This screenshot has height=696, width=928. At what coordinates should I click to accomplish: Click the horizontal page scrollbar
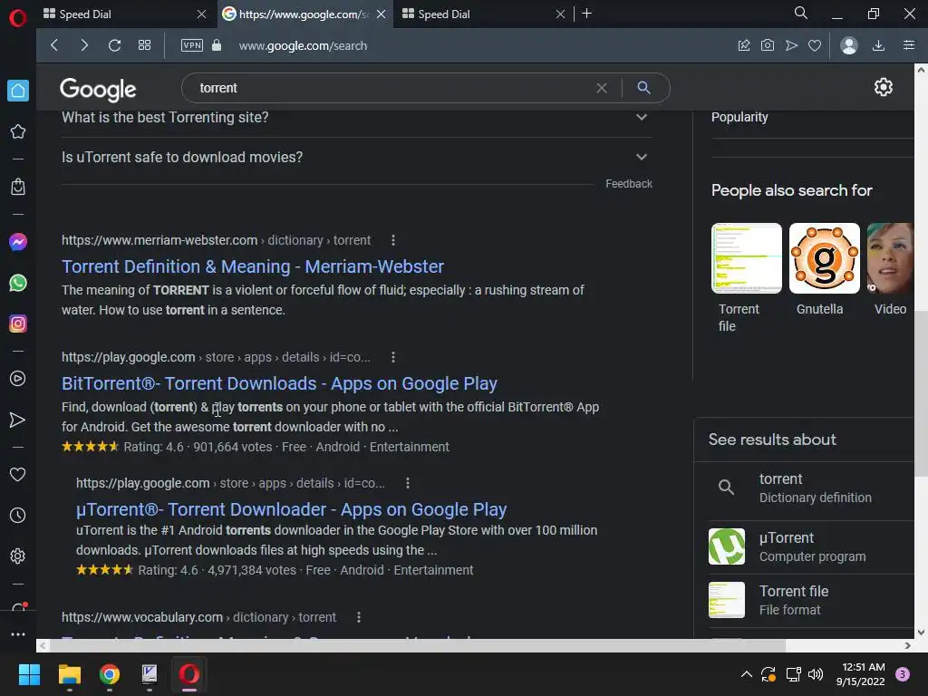[416, 645]
